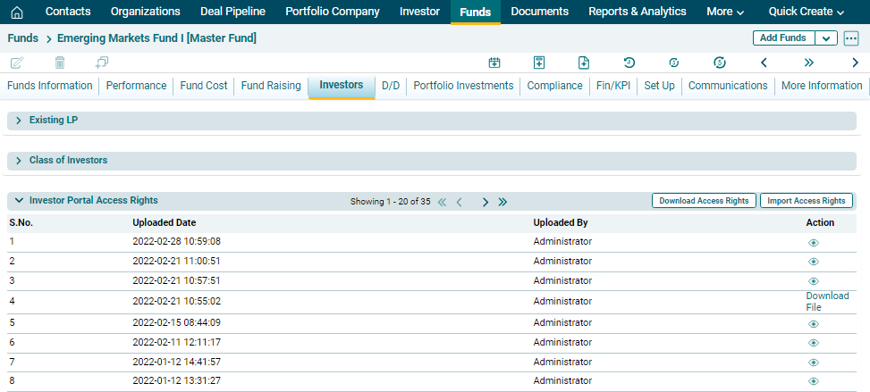Switch to the Portfolio Investments tab
Viewport: 870px width, 392px height.
[463, 86]
